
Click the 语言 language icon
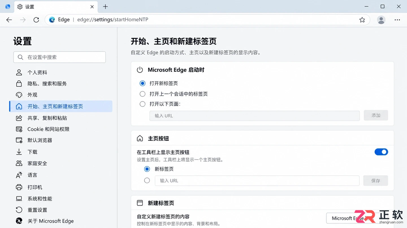(x=19, y=175)
